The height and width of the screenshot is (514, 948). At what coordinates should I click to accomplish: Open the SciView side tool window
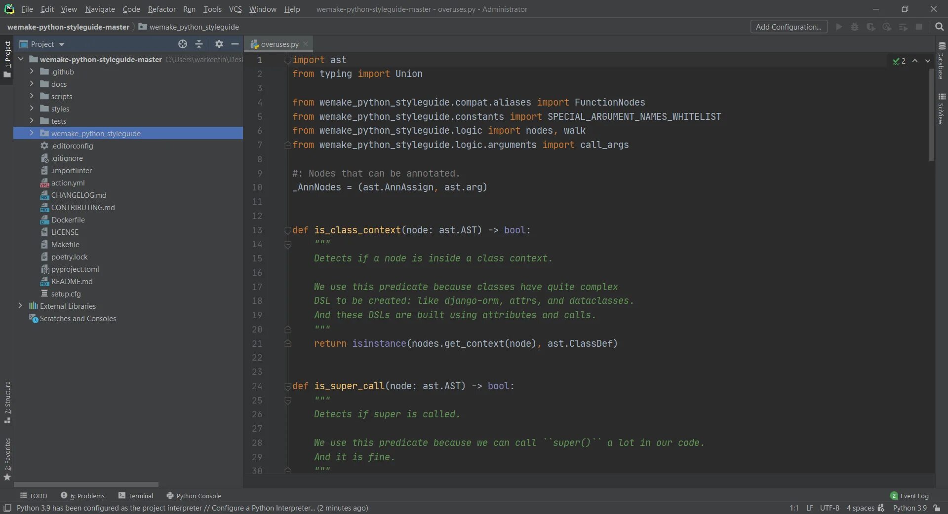tap(942, 109)
